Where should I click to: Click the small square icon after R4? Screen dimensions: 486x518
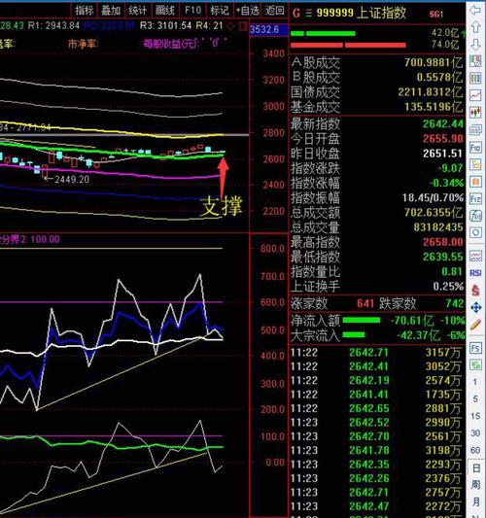243,26
